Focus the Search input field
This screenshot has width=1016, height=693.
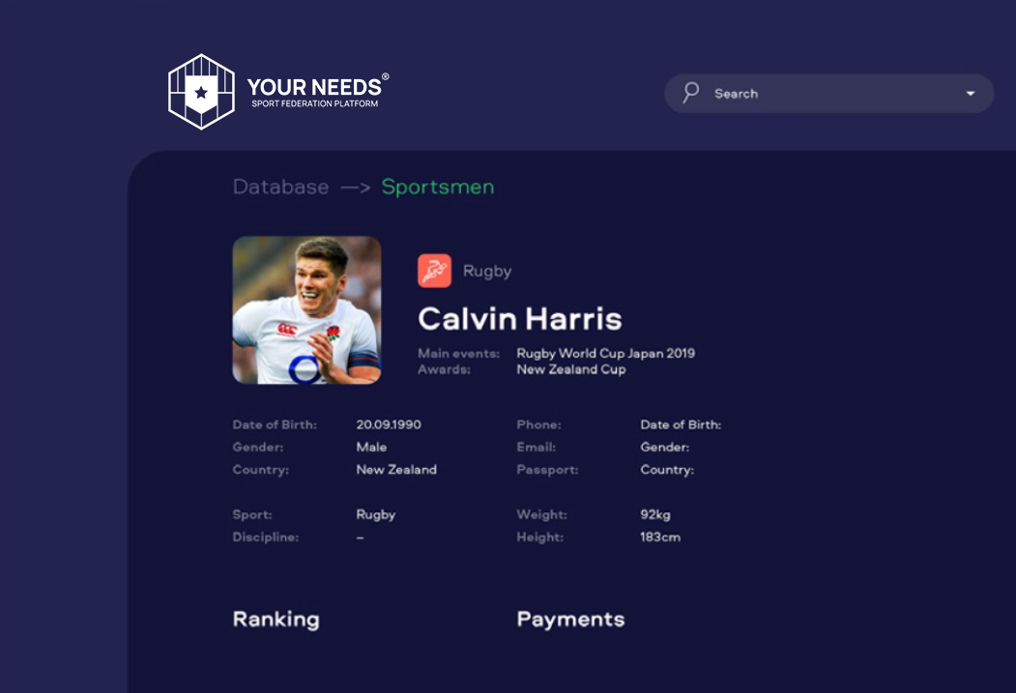point(828,93)
